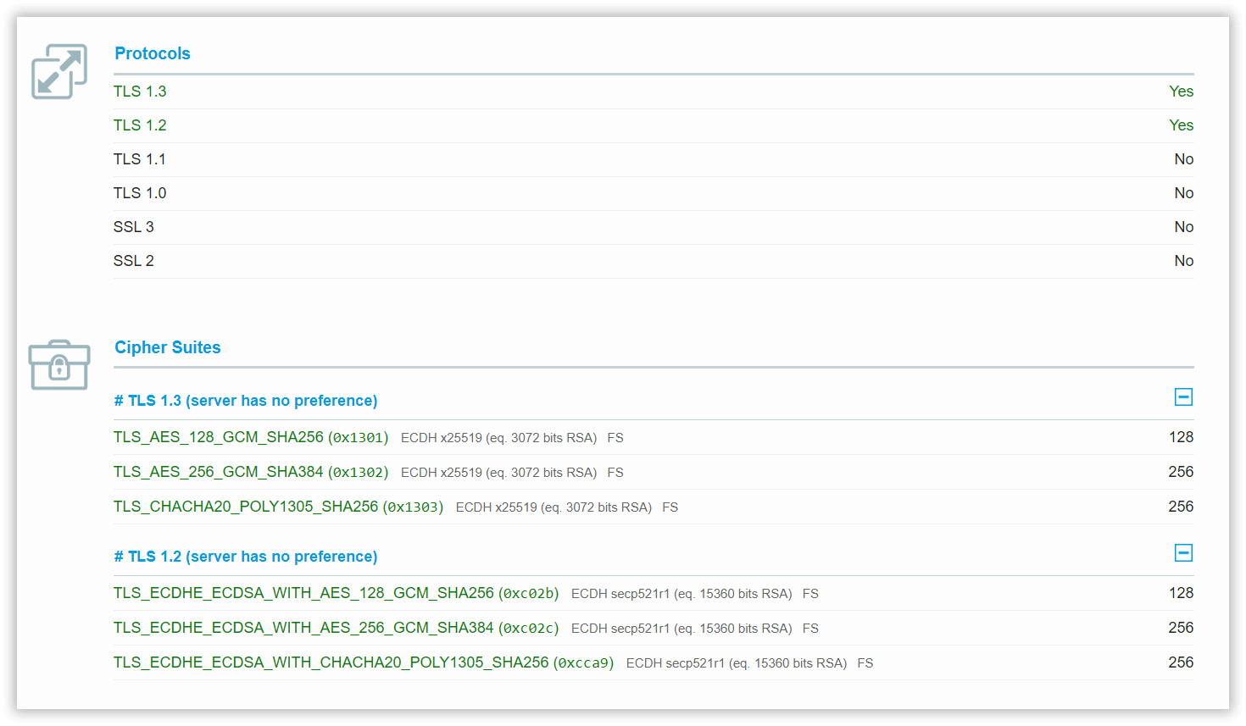Click the 256 strength of TLS_CHACHA20_POLY1305_SHA256 (0x1303)
Viewport: 1246px width, 726px height.
tap(1181, 507)
